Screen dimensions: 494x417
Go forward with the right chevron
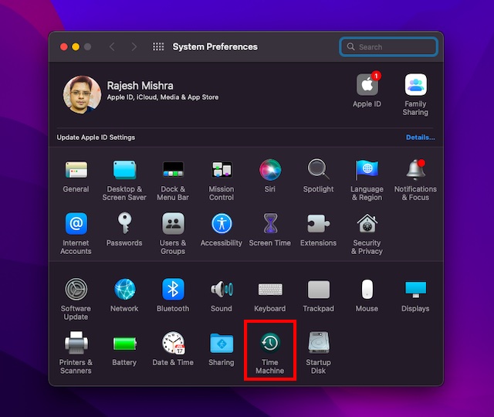[x=134, y=47]
